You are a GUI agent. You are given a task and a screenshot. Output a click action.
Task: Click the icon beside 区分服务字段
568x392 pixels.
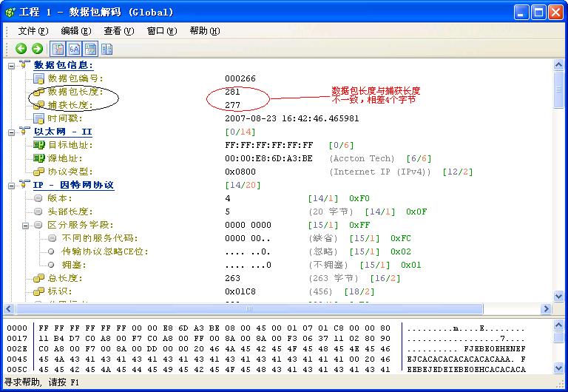tap(38, 225)
